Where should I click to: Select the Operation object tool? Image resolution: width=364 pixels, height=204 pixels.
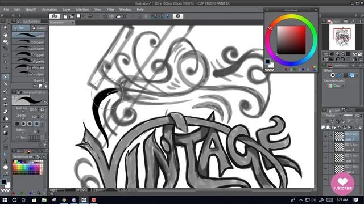[5, 41]
